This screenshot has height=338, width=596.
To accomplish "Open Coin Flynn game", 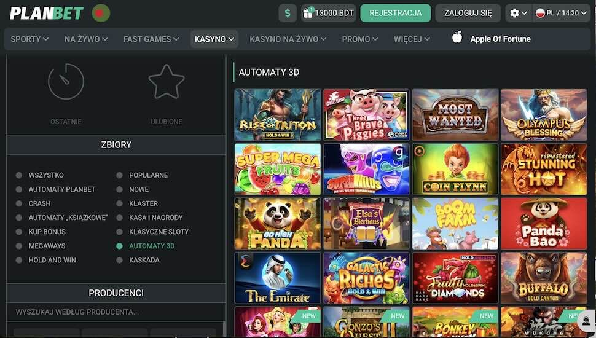I will [455, 169].
